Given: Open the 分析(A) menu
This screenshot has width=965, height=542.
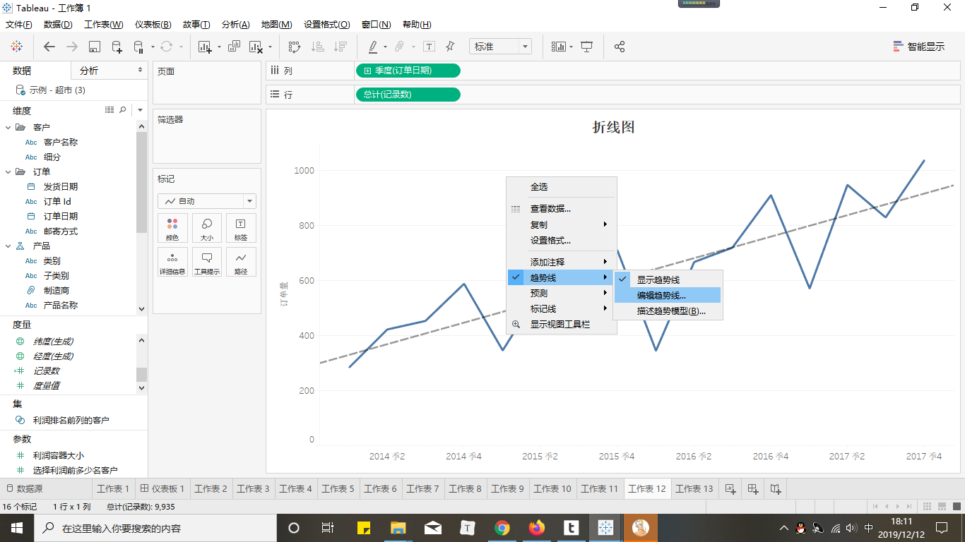Looking at the screenshot, I should point(235,25).
